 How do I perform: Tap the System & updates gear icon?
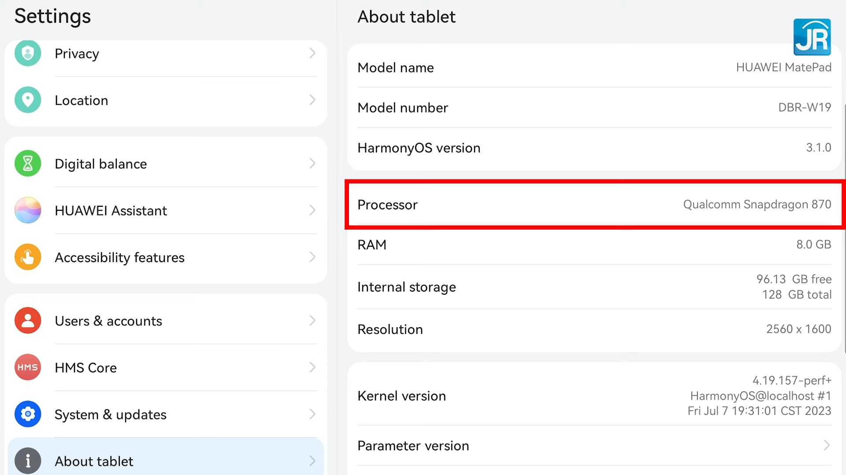[x=28, y=414]
